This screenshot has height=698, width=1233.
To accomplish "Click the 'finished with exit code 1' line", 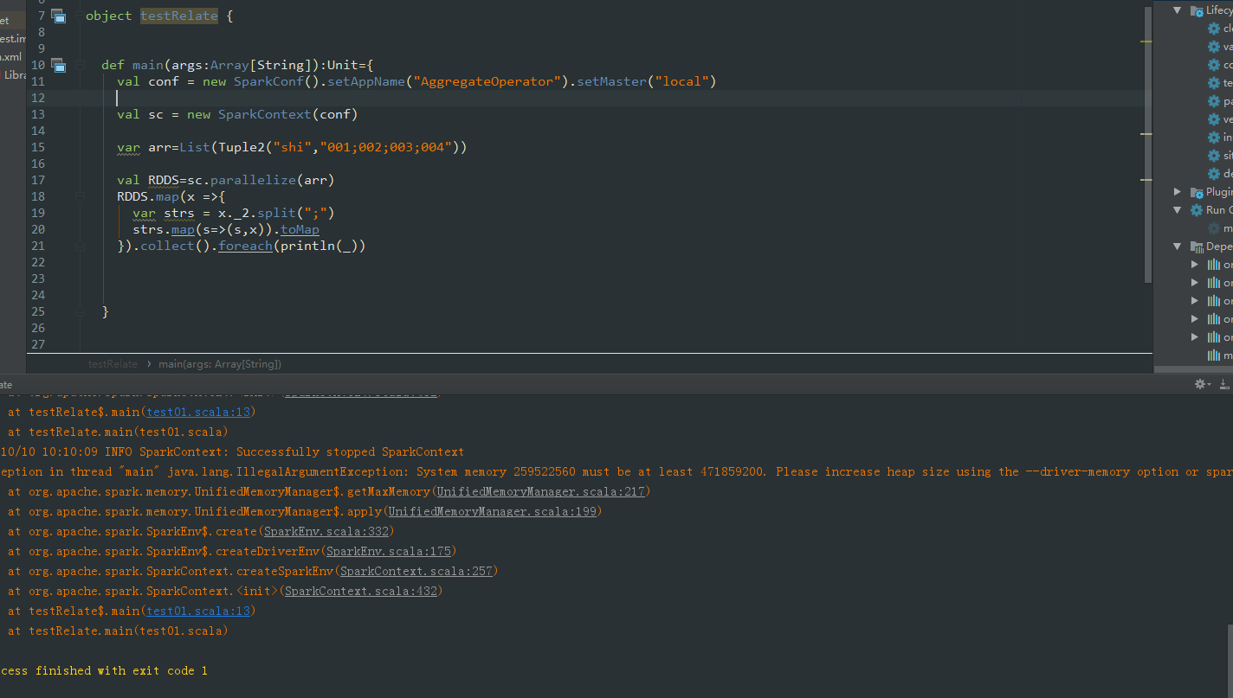I will [x=104, y=670].
